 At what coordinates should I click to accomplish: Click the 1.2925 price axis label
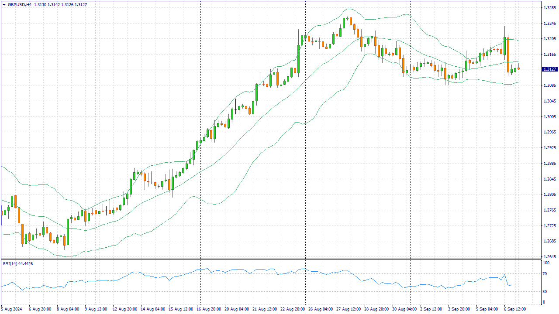[549, 148]
